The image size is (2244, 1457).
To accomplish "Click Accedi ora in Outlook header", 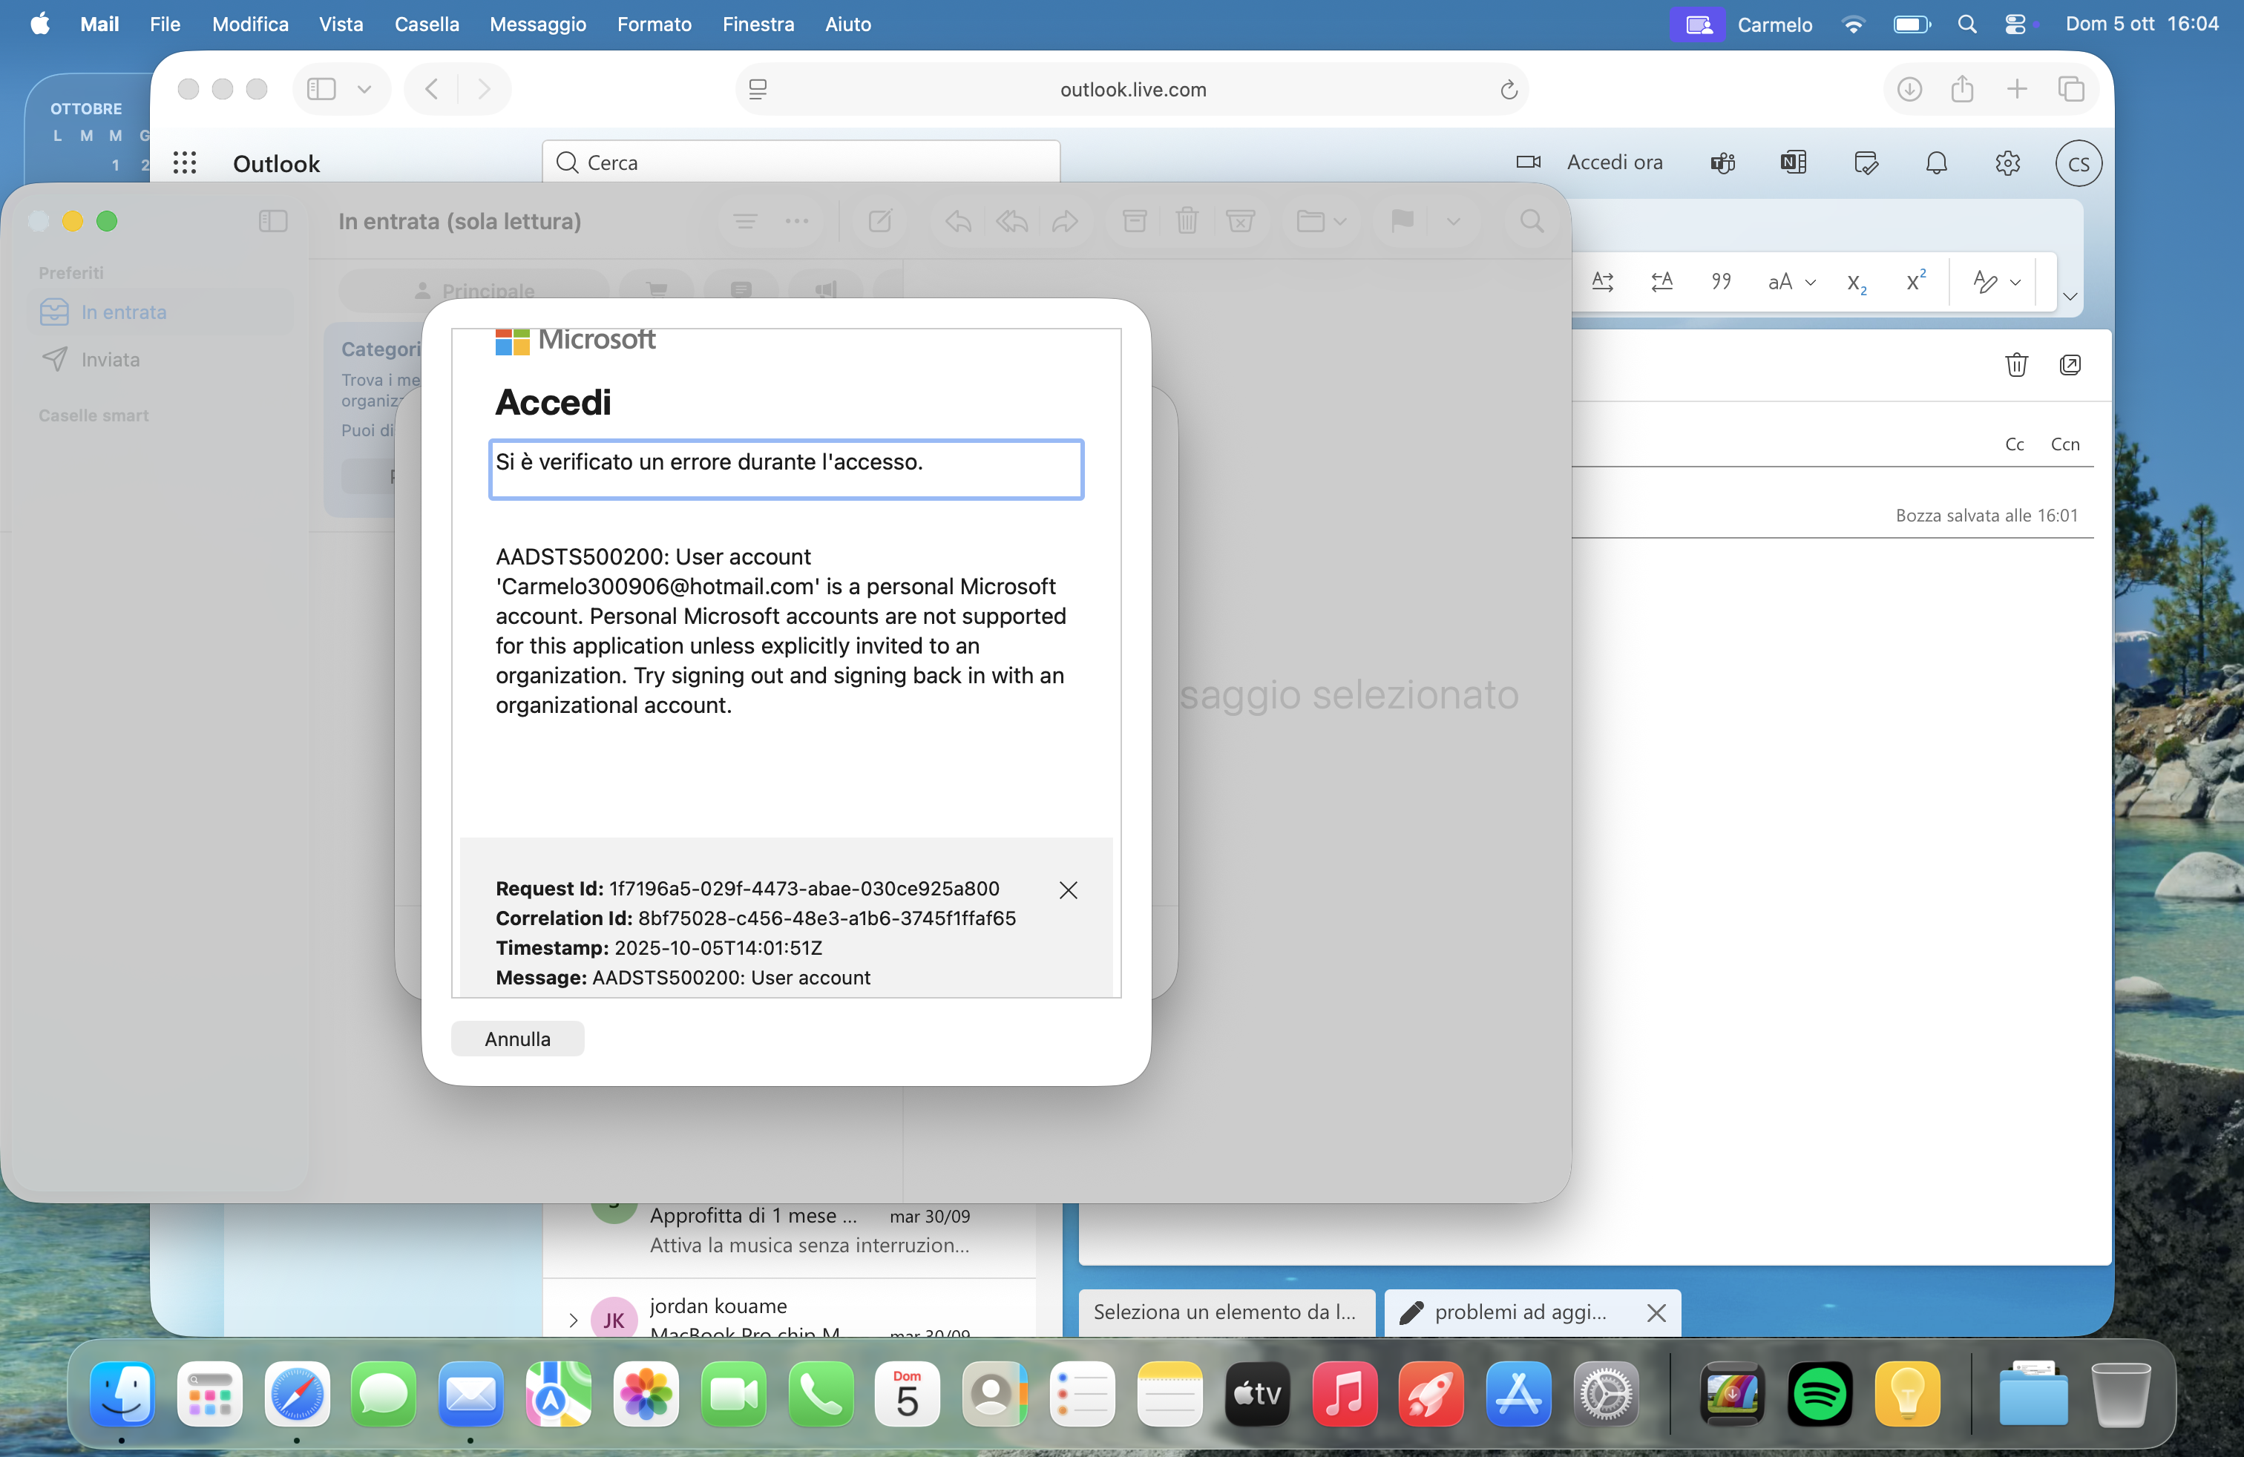I will coord(1614,163).
